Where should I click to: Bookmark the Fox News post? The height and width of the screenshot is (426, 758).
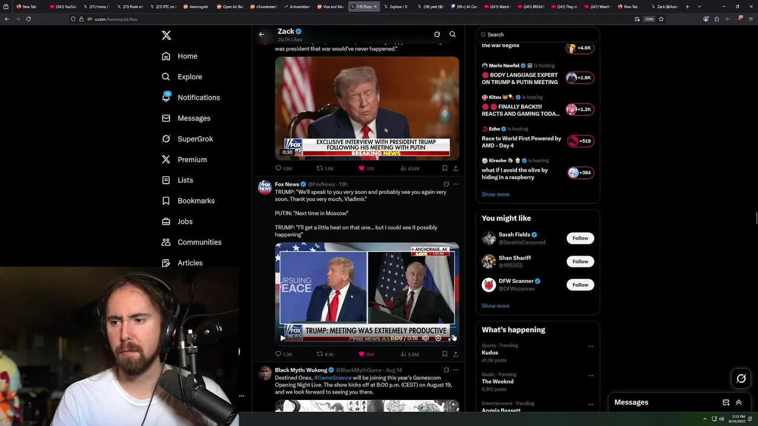tap(445, 354)
